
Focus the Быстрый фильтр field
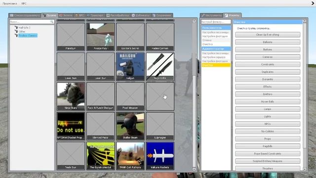[216, 22]
